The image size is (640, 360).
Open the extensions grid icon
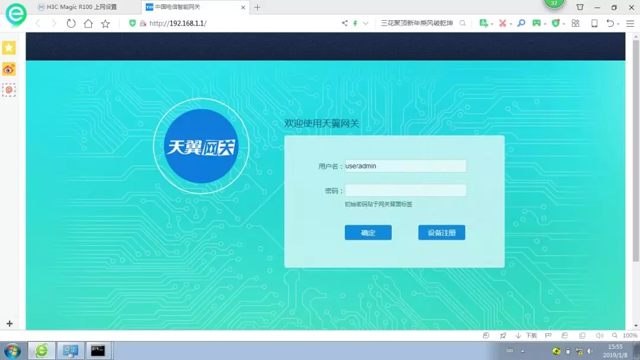coord(575,23)
